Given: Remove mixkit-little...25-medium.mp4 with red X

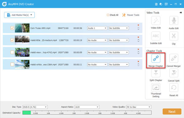Looking at the screenshot, I should point(138,37).
